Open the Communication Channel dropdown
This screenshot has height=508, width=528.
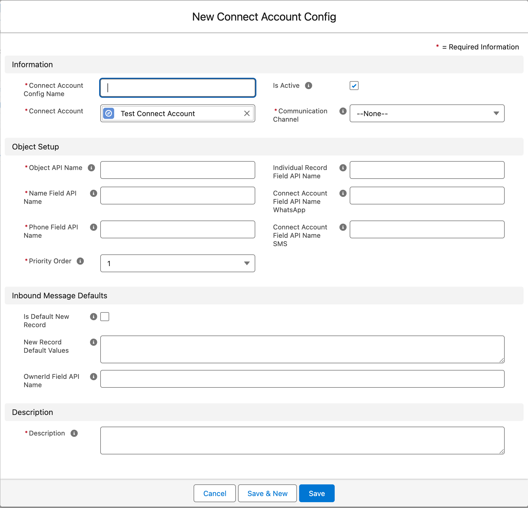[x=427, y=113]
